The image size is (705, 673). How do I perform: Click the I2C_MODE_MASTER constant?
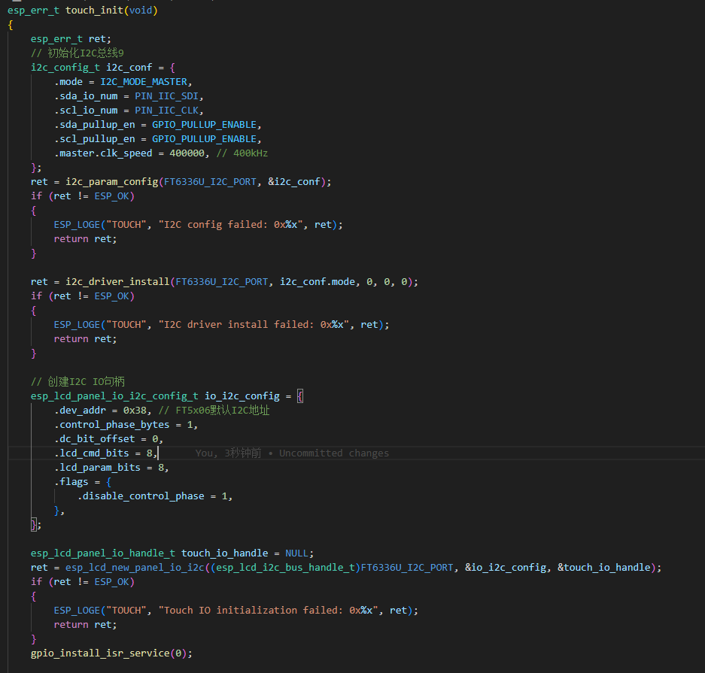coord(144,82)
